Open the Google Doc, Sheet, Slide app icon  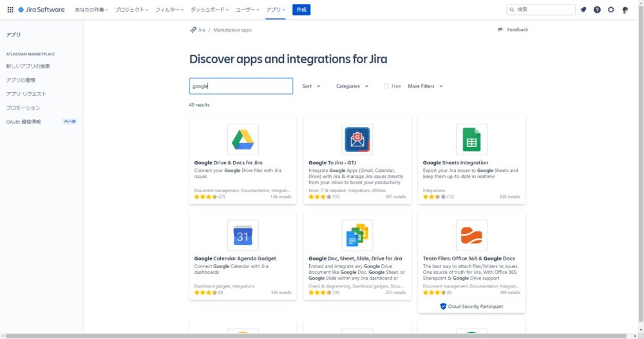[x=357, y=235]
